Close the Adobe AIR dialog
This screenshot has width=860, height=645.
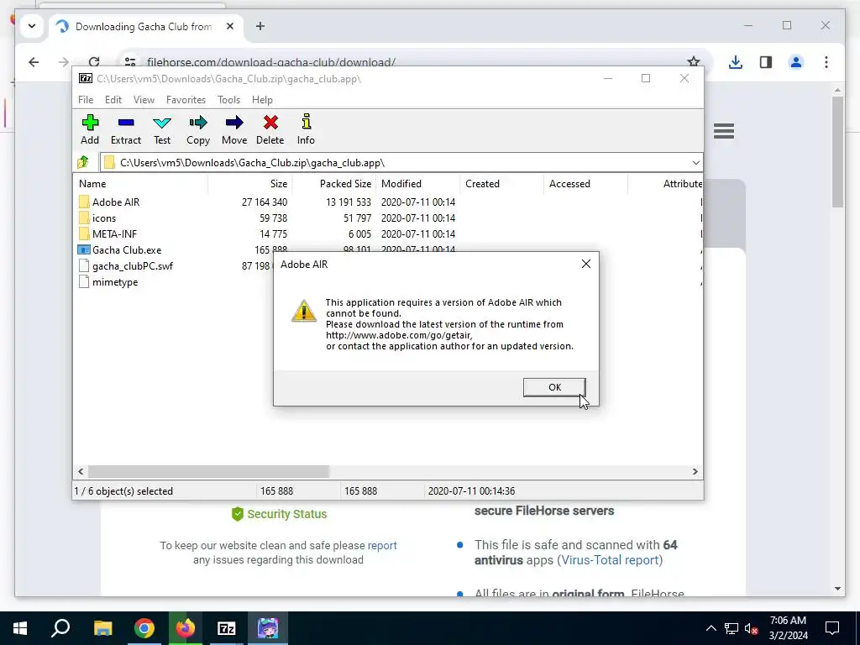(585, 264)
